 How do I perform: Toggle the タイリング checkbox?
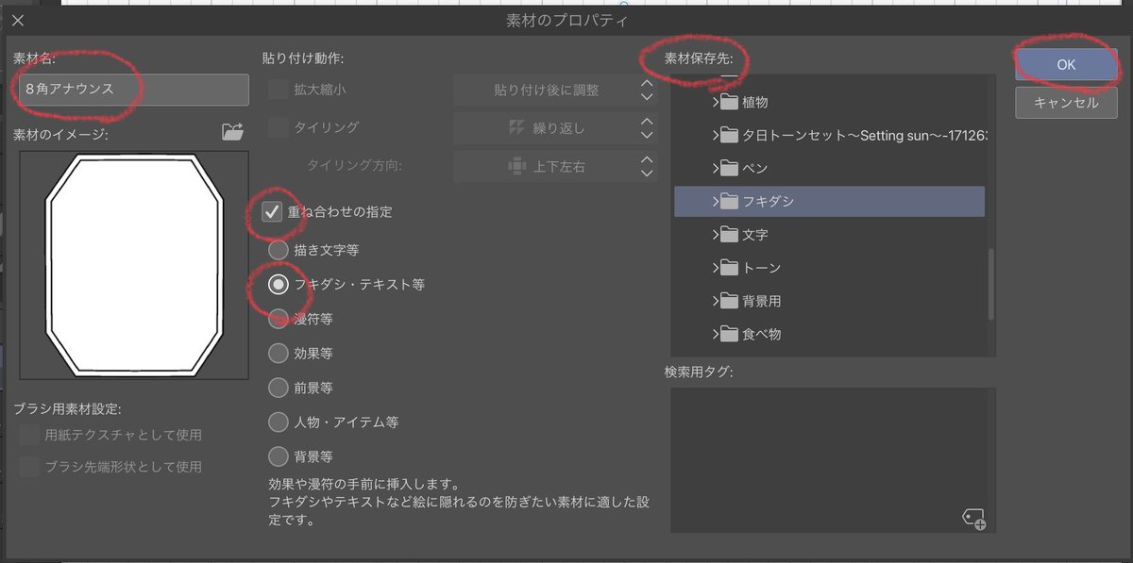click(278, 127)
